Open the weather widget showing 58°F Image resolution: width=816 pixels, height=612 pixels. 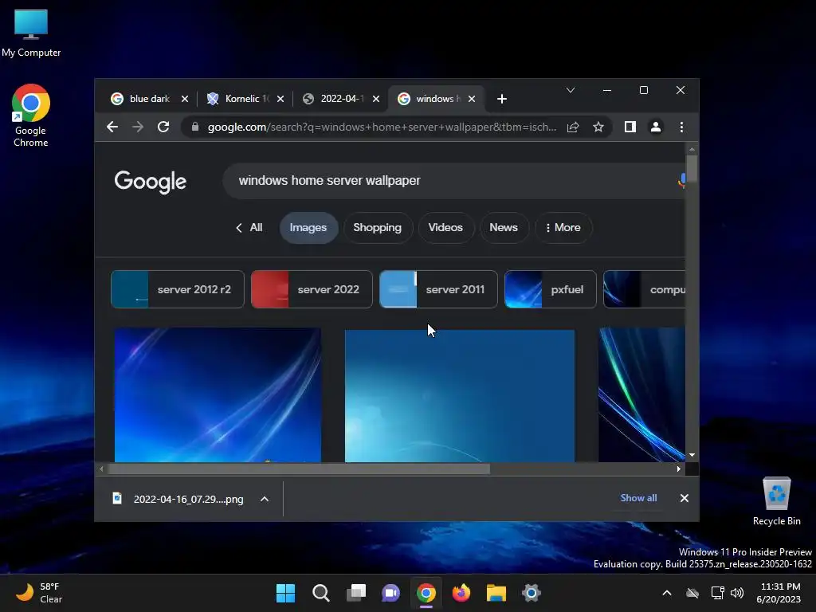coord(39,593)
